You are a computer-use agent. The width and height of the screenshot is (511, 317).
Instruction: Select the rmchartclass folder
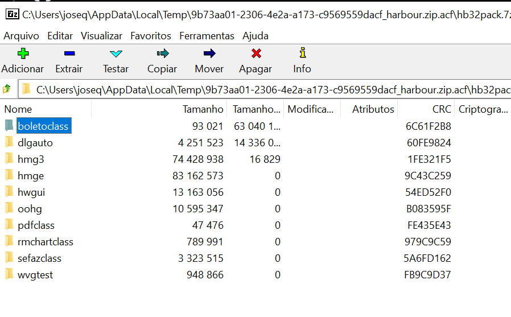46,242
